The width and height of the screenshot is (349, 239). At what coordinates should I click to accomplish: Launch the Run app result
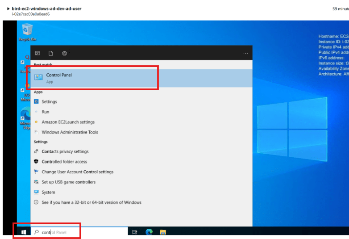(x=141, y=112)
